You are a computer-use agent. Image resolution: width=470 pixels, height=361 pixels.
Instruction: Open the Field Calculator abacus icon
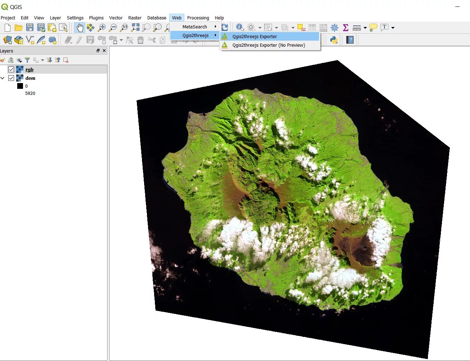tap(323, 27)
